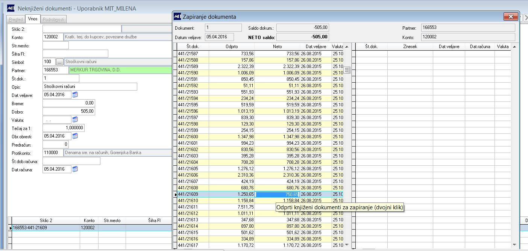Image resolution: width=528 pixels, height=251 pixels.
Task: Select the Vnos tab
Action: click(33, 19)
